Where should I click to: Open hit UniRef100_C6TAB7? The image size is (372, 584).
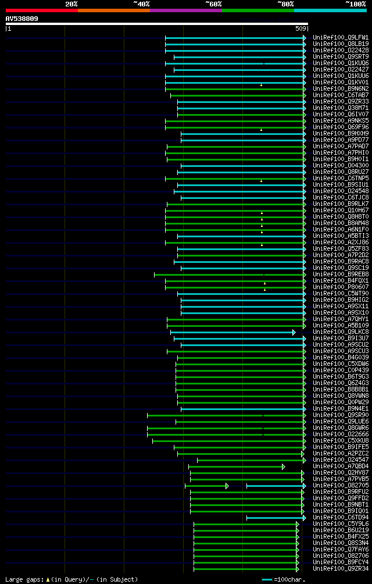341,95
